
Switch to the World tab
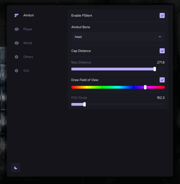click(x=28, y=43)
